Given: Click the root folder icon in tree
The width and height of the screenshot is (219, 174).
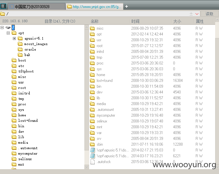Looking at the screenshot, I should 14,88.
